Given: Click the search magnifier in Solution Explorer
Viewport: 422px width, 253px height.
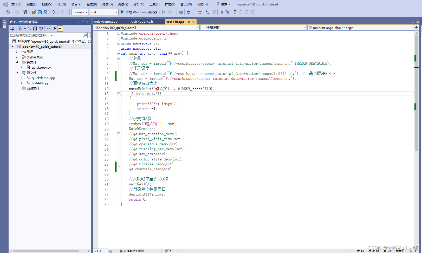Looking at the screenshot, I should (85, 35).
